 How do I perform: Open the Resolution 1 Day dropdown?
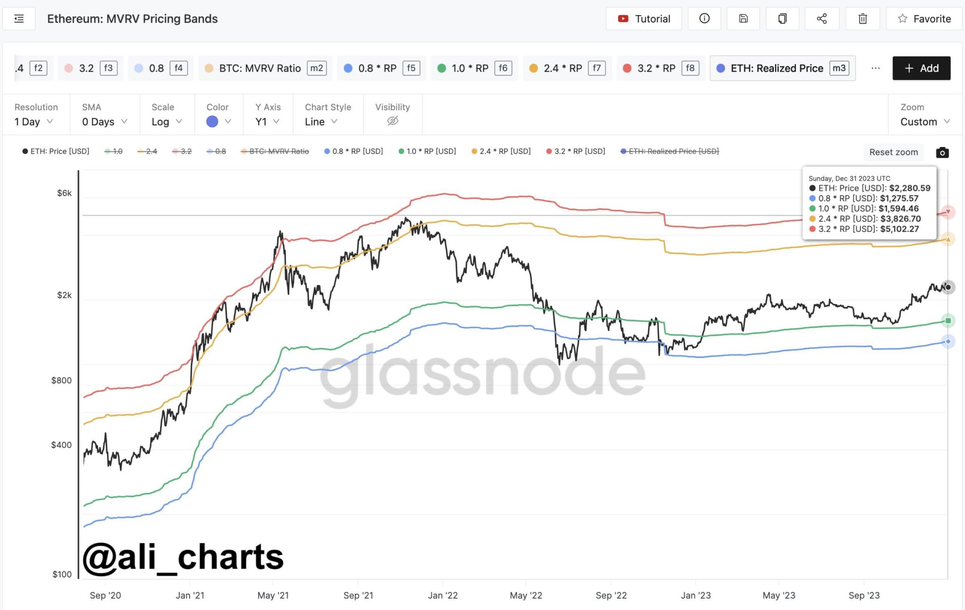(33, 122)
